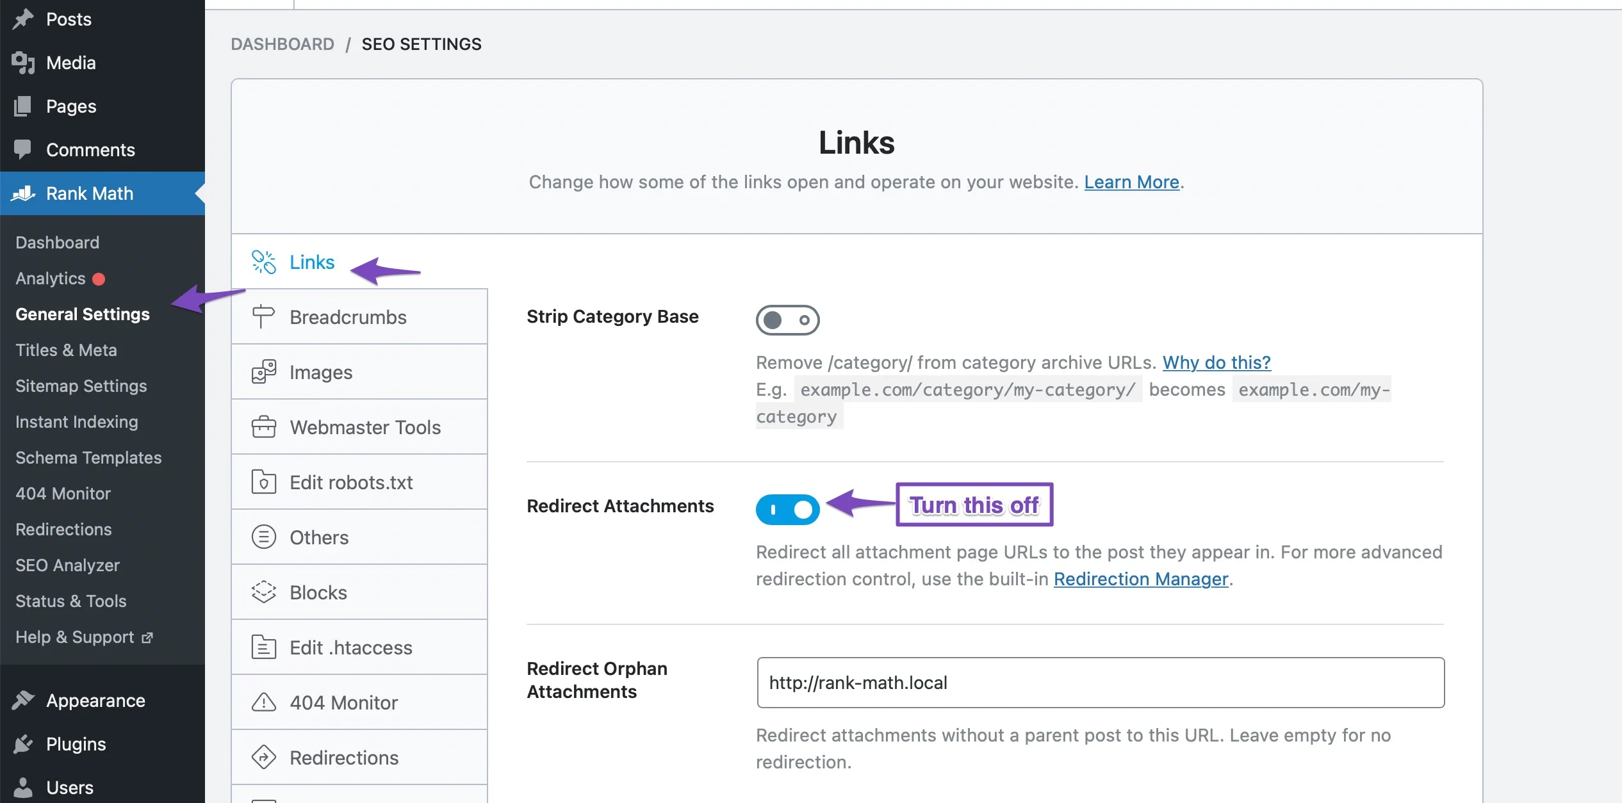Open Pages in the admin sidebar
Screen dimensions: 1622x803
point(102,106)
